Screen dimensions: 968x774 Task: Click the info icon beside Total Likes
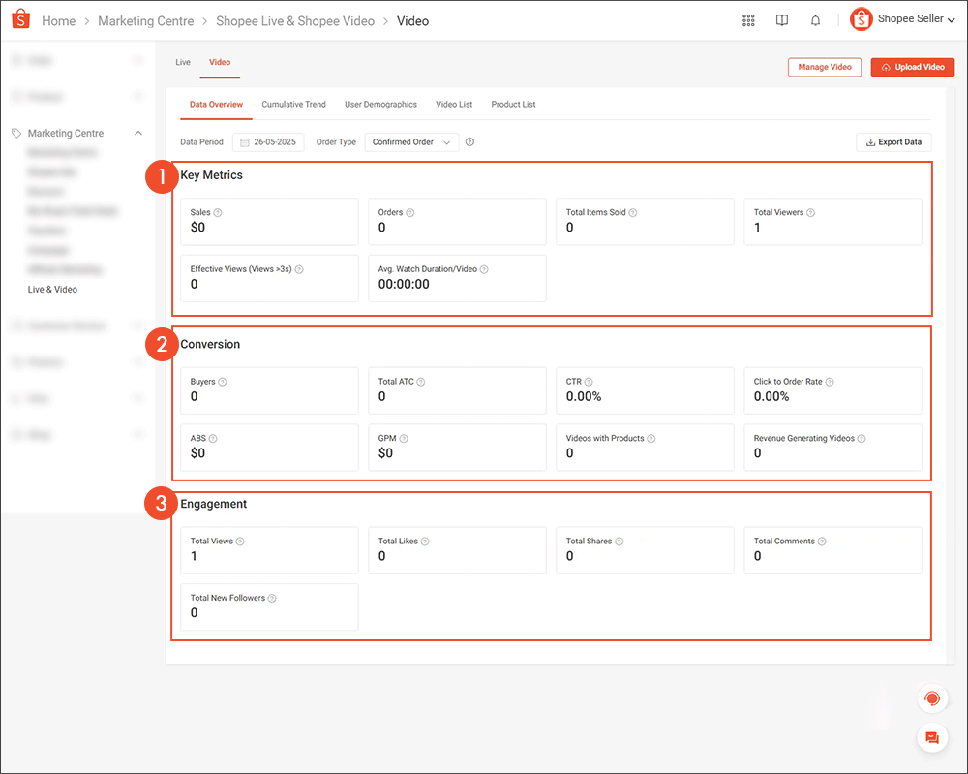point(425,542)
